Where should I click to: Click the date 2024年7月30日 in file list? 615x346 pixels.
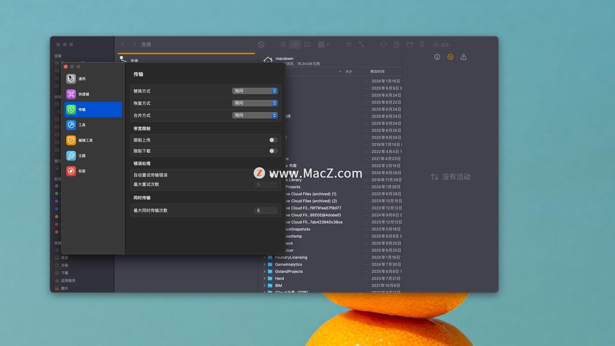tap(386, 264)
